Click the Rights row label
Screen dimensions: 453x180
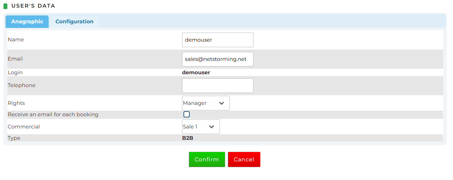(x=16, y=103)
